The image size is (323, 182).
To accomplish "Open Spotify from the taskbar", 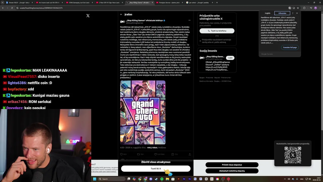I will point(162,179).
